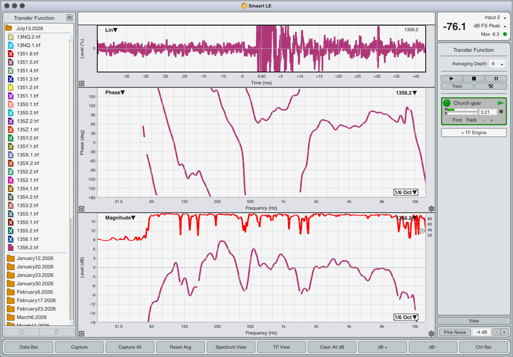Image resolution: width=513 pixels, height=357 pixels.
Task: Open the phase plot settings gear
Action: (431, 209)
